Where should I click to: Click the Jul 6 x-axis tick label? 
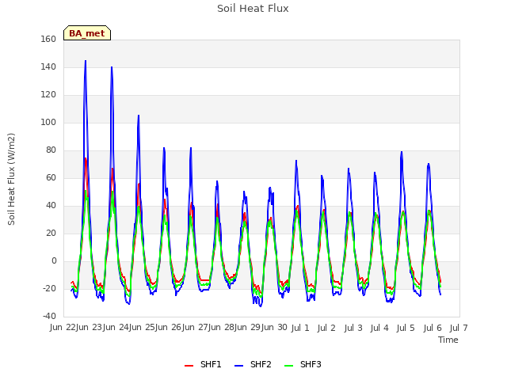433,329
